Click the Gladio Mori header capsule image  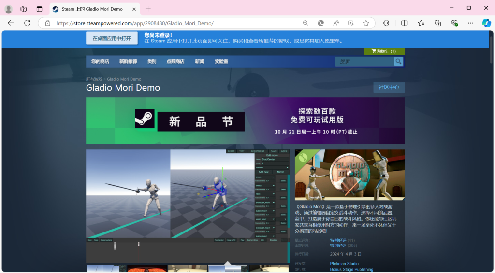tap(350, 175)
